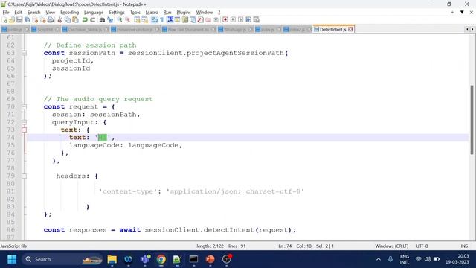
Task: Open File Explorer from the taskbar
Action: 112,259
